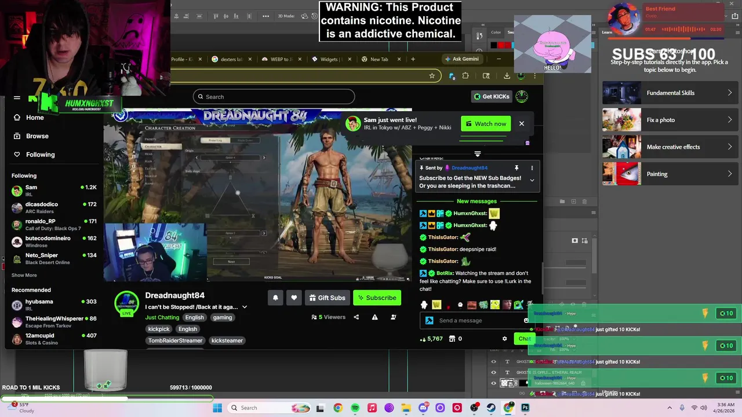Click the Gift Subs button
Image resolution: width=742 pixels, height=417 pixels.
pos(327,298)
